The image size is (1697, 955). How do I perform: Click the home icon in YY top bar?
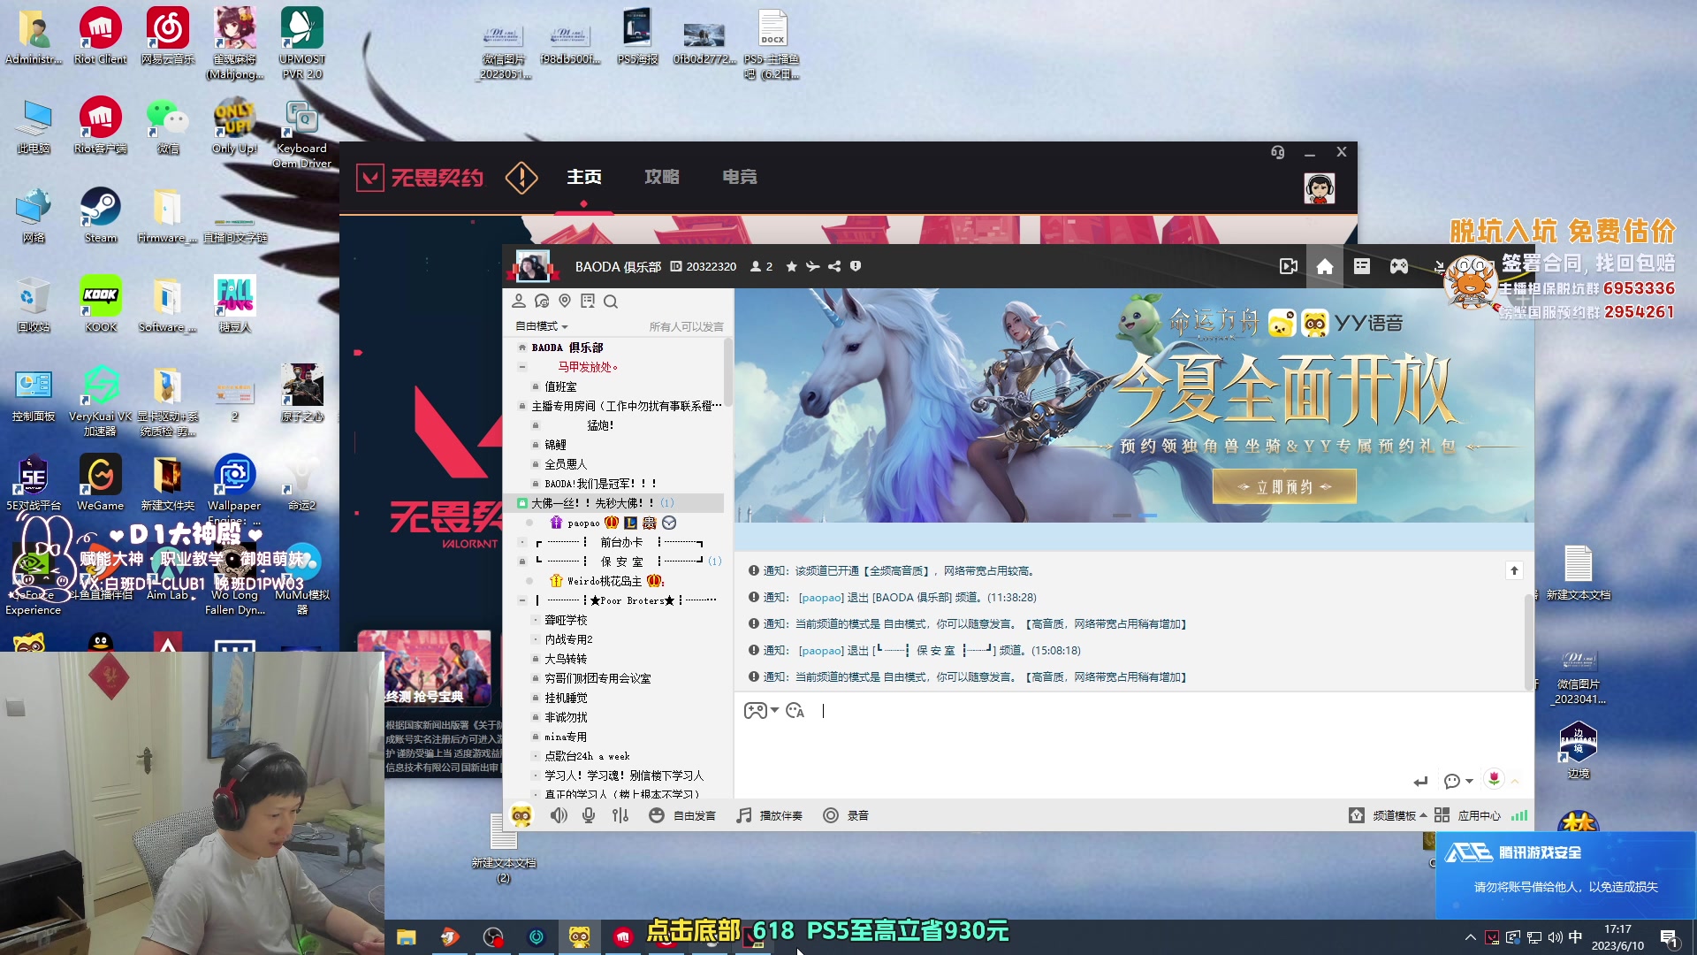coord(1324,266)
